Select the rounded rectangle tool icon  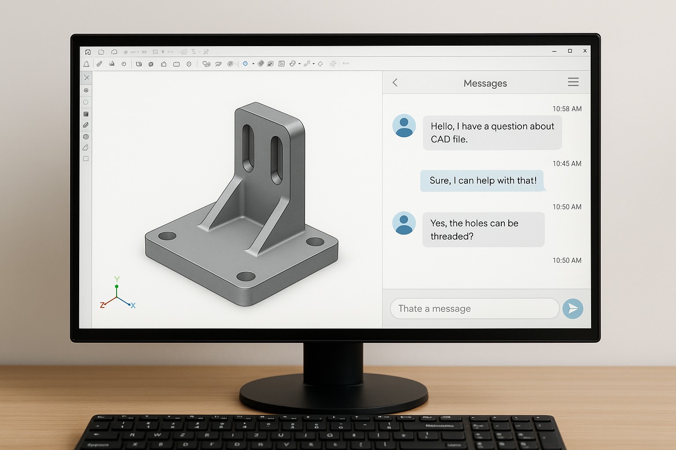176,64
